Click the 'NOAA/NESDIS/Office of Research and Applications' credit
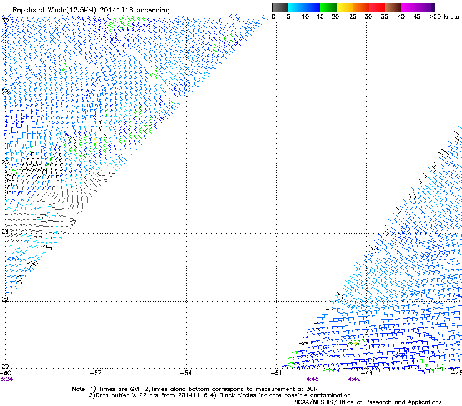Image resolution: width=462 pixels, height=406 pixels. tap(368, 402)
